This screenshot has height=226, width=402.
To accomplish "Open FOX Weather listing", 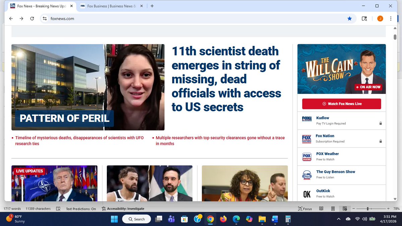I will click(x=341, y=156).
